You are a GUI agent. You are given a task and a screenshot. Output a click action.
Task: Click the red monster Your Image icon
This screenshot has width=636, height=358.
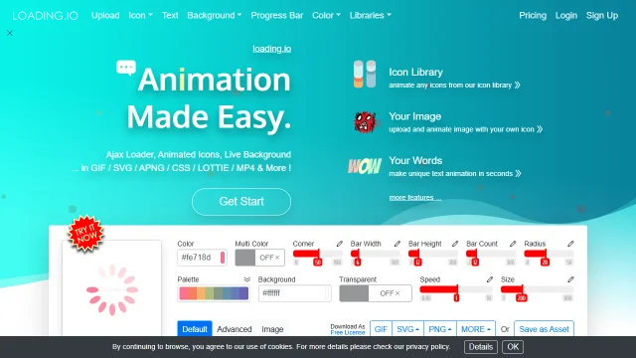tap(365, 121)
